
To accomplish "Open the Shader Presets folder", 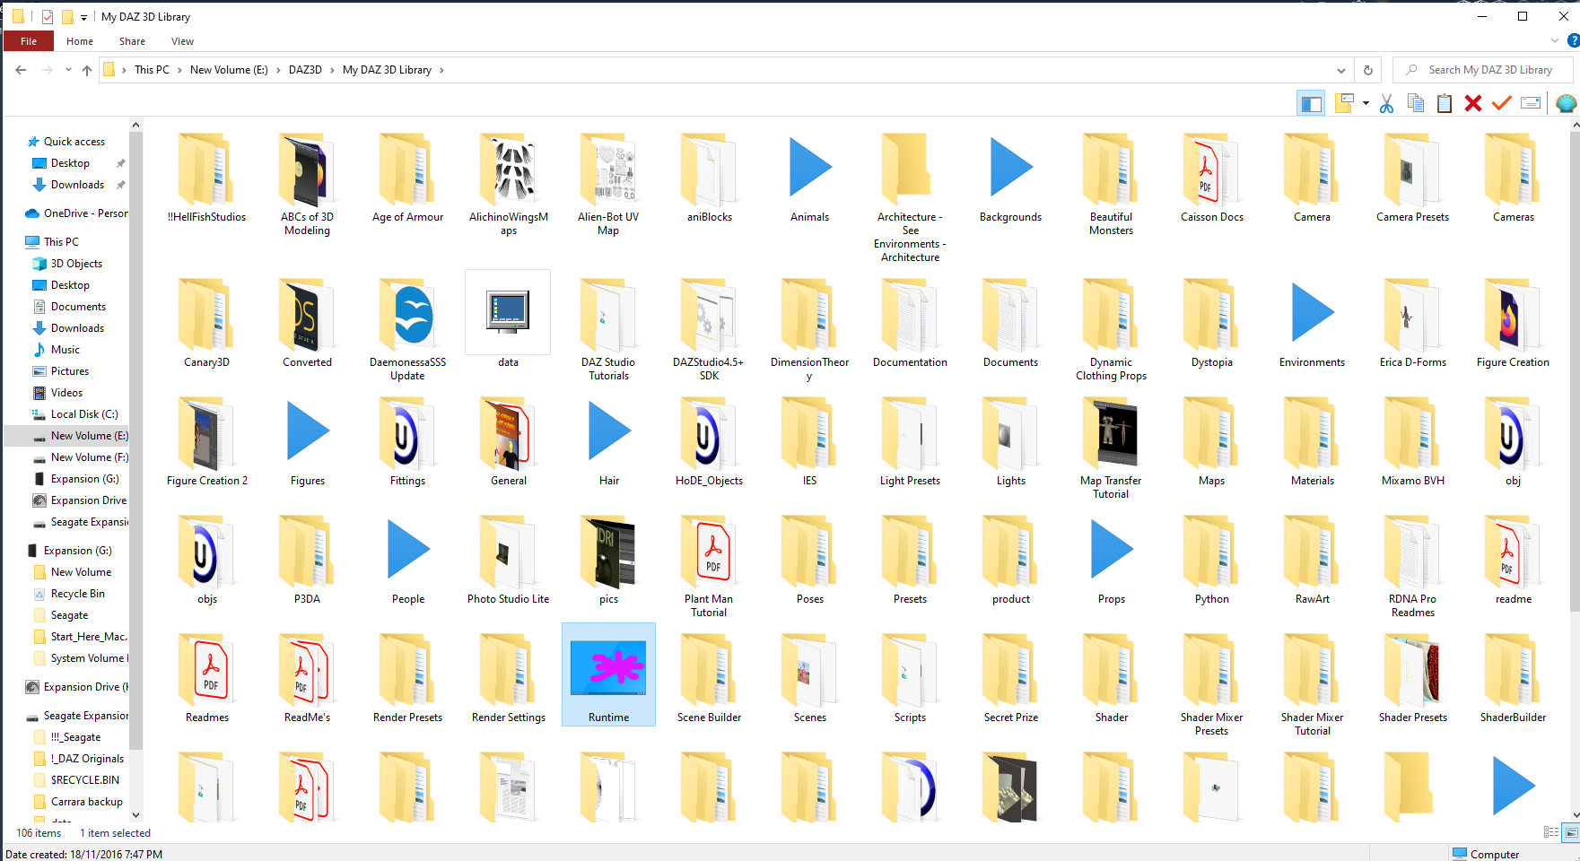I will click(x=1413, y=679).
